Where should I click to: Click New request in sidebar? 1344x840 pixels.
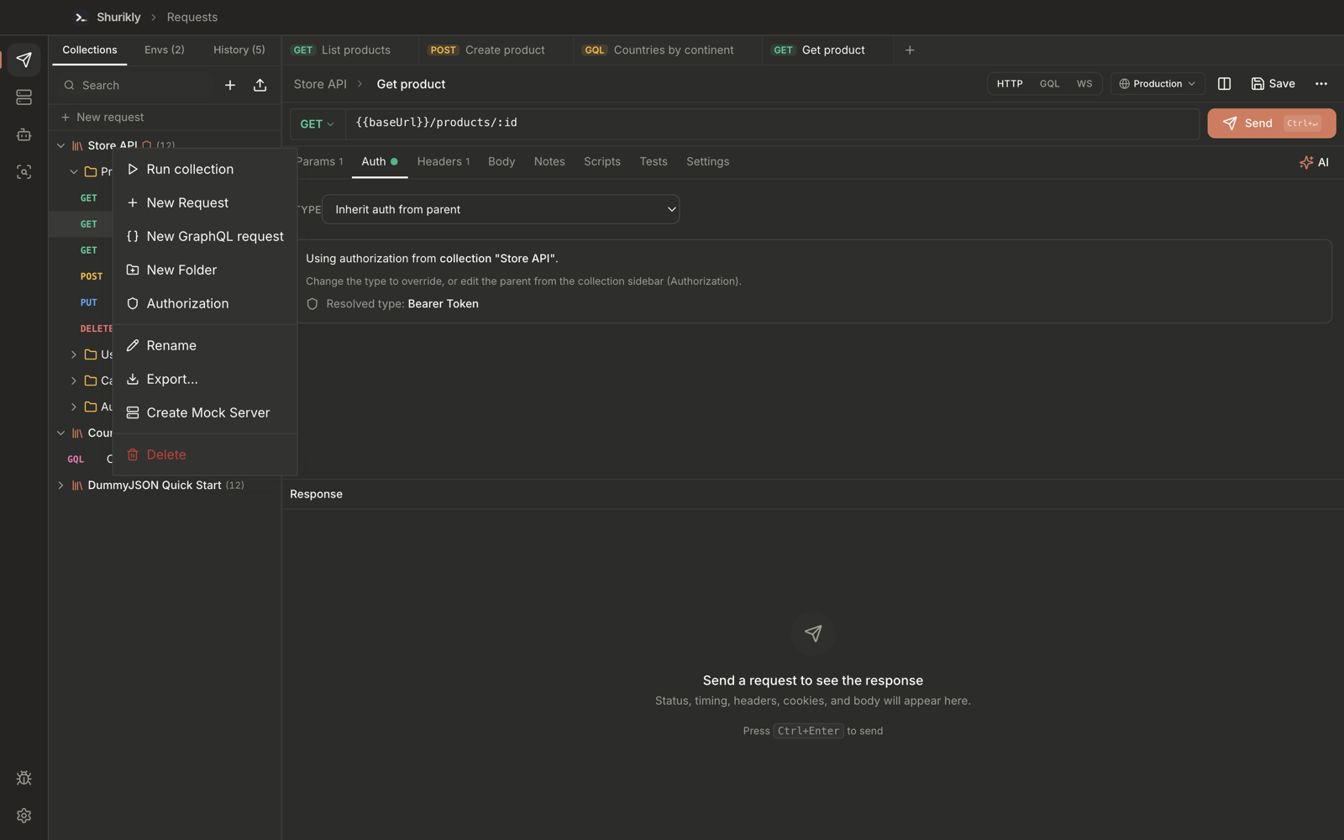pyautogui.click(x=102, y=118)
